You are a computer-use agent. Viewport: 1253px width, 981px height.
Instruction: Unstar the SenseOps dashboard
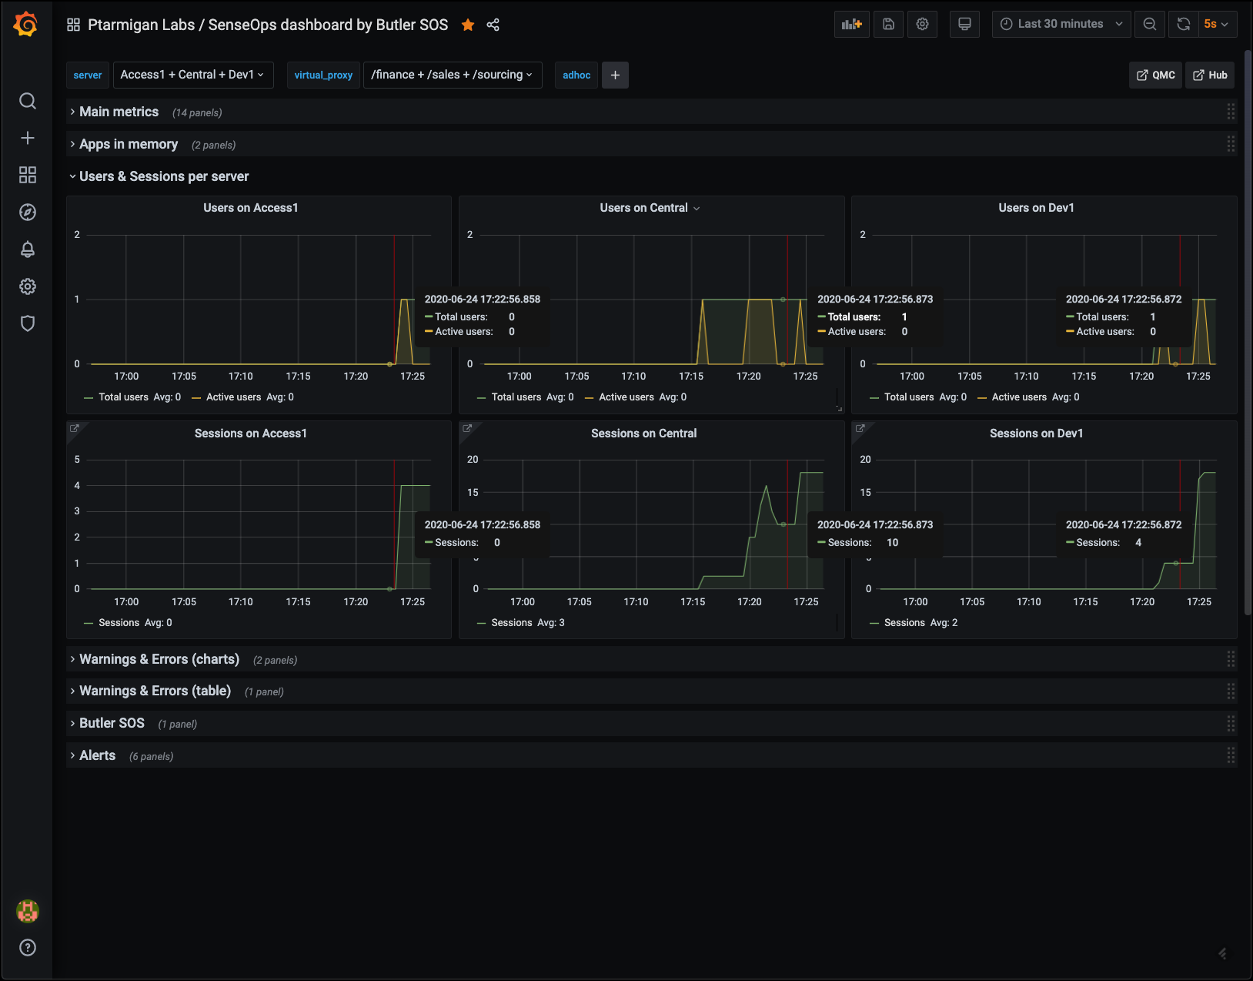[x=468, y=25]
